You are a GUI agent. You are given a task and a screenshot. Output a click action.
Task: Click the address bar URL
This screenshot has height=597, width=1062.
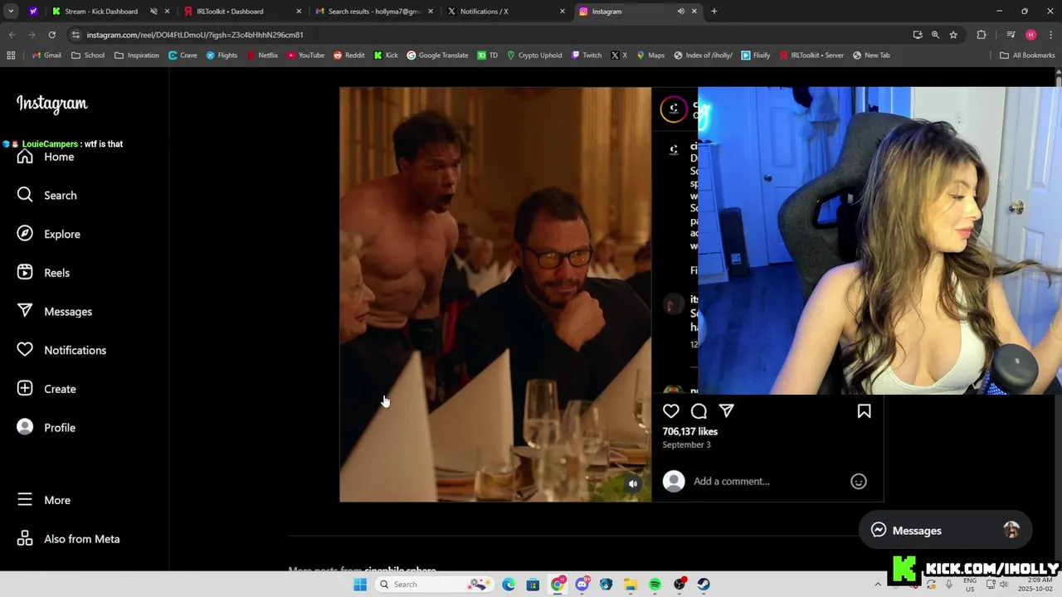point(195,35)
